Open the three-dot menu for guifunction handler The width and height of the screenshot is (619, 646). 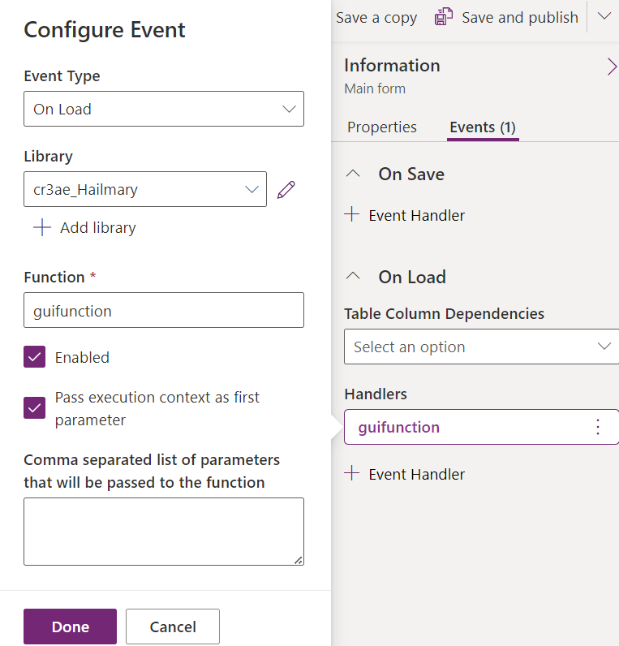pyautogui.click(x=598, y=427)
